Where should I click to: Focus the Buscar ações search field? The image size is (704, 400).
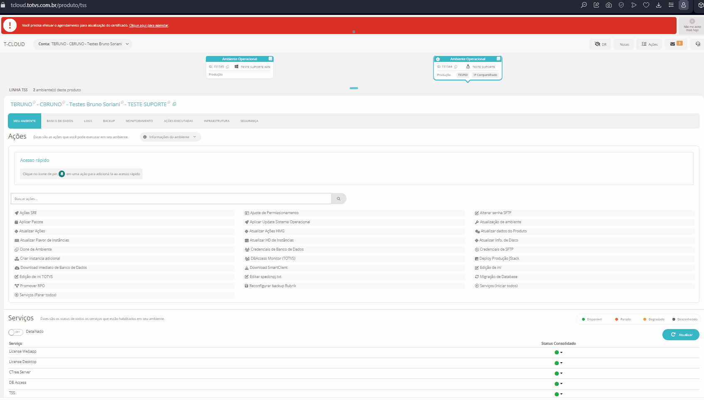pos(171,199)
